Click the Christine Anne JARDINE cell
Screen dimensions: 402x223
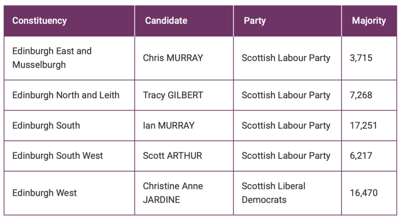pos(184,193)
